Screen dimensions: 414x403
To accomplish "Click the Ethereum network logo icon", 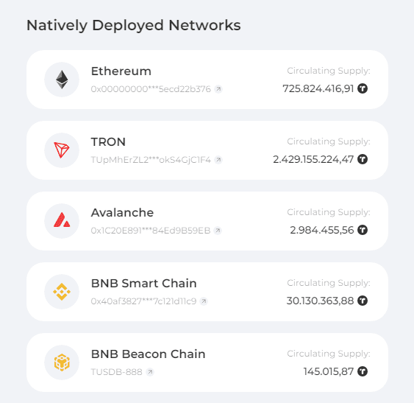I will pos(62,80).
